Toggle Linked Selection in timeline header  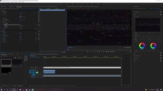[x=34, y=57]
